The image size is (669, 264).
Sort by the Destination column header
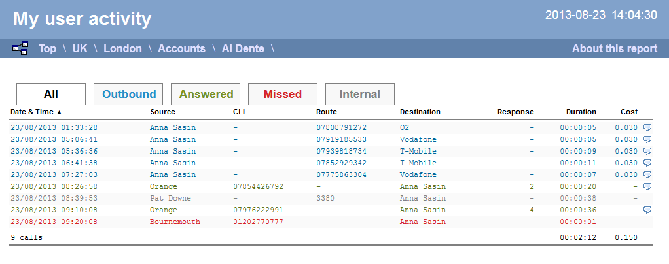click(420, 112)
